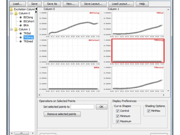Click tree panel scroll right arrow

point(33,133)
